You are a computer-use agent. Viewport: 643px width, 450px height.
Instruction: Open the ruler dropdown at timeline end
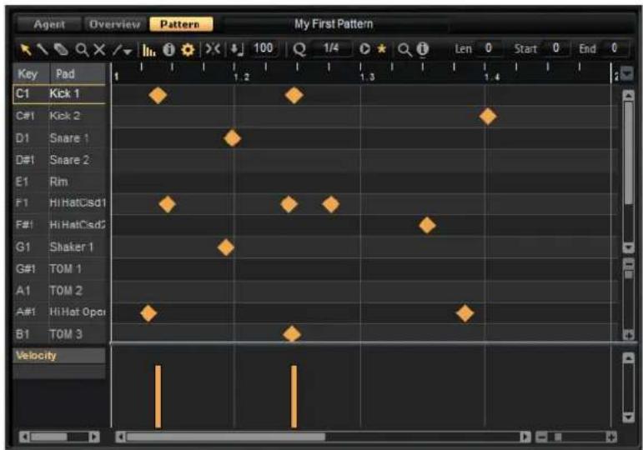(x=627, y=74)
